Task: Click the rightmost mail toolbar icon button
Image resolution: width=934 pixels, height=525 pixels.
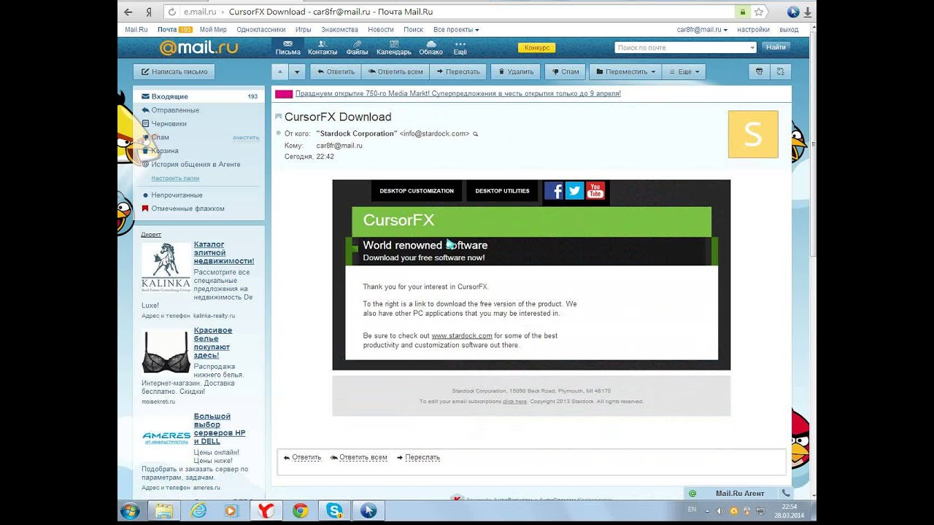Action: point(781,71)
